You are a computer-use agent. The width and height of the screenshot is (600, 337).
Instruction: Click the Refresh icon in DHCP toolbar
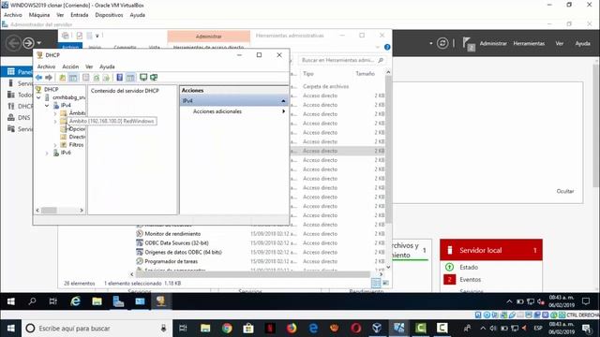tap(97, 78)
